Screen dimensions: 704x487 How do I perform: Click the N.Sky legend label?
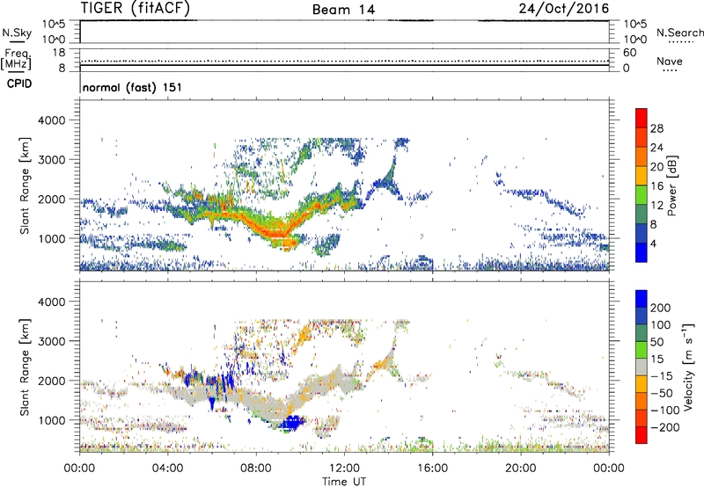(17, 33)
